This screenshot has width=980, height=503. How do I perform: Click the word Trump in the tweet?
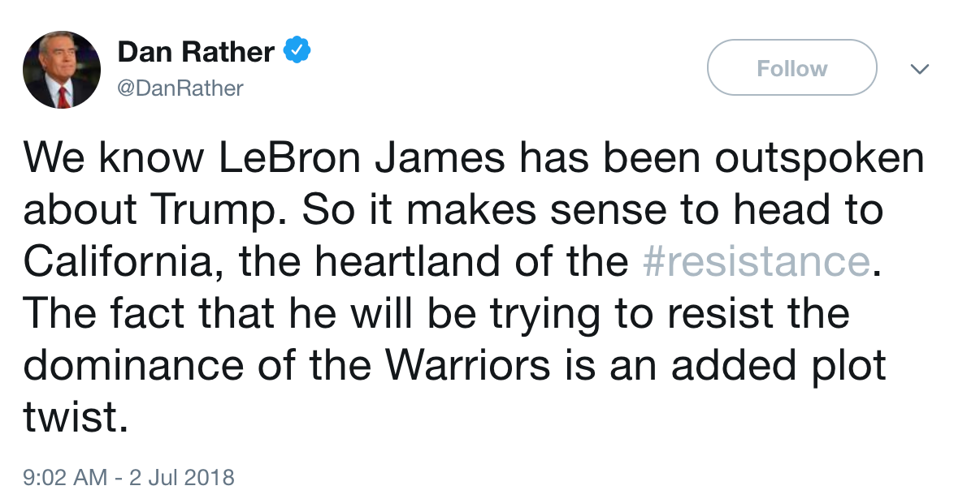pyautogui.click(x=208, y=210)
